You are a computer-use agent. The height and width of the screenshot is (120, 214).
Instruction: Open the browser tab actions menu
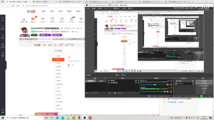[3, 2]
